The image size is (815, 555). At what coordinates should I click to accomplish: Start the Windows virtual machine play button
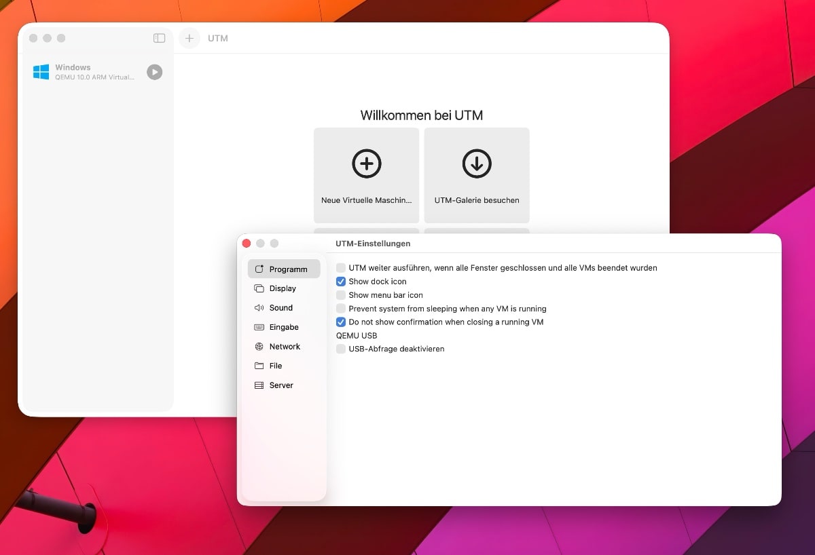coord(155,72)
